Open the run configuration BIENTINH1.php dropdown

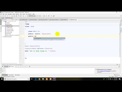pos(32,16)
